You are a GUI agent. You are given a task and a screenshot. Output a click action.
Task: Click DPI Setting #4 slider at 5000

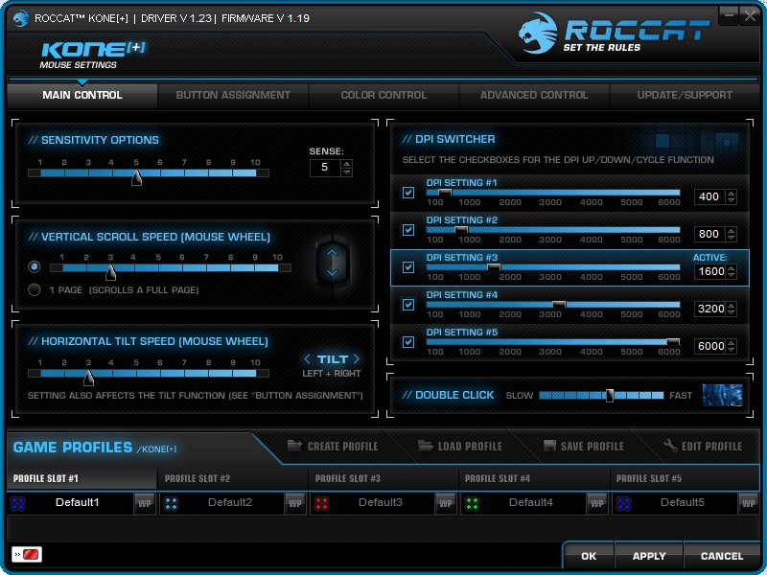click(631, 305)
